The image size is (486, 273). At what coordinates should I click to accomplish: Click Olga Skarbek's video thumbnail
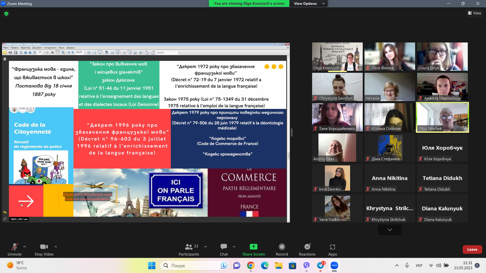(442, 117)
